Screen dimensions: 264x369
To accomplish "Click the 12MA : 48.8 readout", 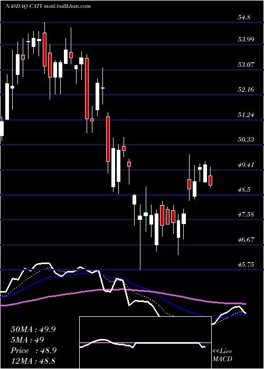I will pyautogui.click(x=33, y=361).
